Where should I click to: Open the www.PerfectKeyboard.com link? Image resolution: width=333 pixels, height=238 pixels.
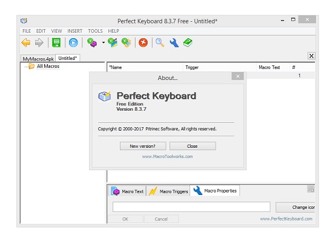click(286, 219)
